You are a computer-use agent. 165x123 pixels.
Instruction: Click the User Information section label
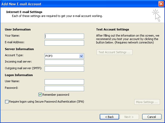[18, 29]
